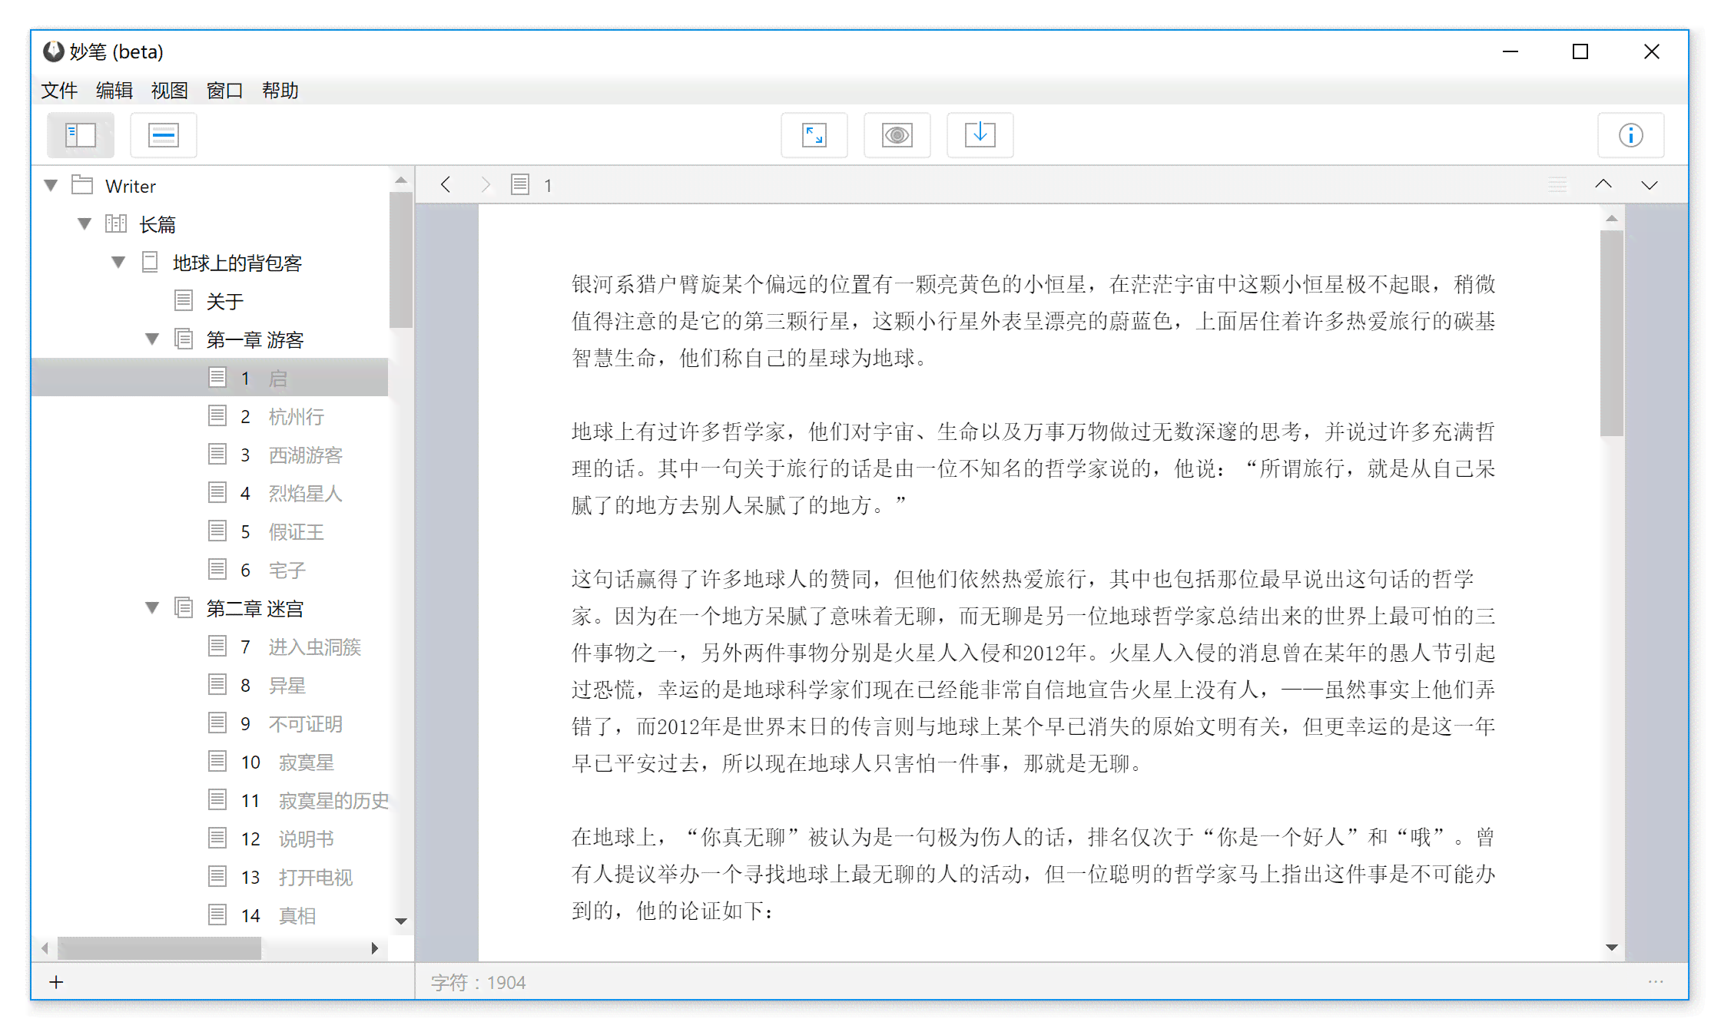
Task: Open section 5 假证王
Action: pyautogui.click(x=210, y=531)
